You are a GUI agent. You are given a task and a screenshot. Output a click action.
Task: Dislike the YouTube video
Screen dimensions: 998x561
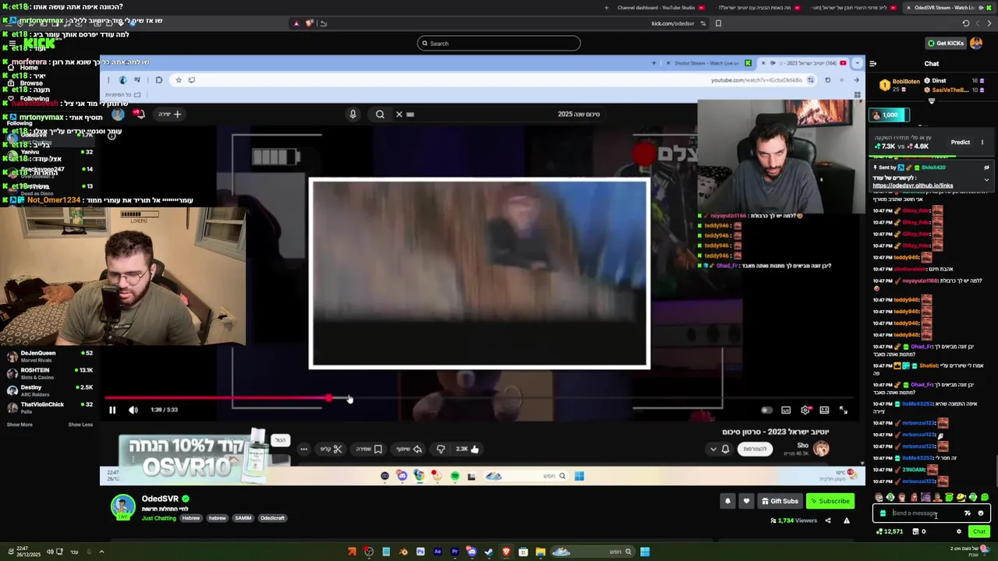click(441, 449)
